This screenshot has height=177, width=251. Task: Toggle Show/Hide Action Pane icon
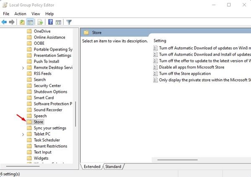[x=59, y=22]
